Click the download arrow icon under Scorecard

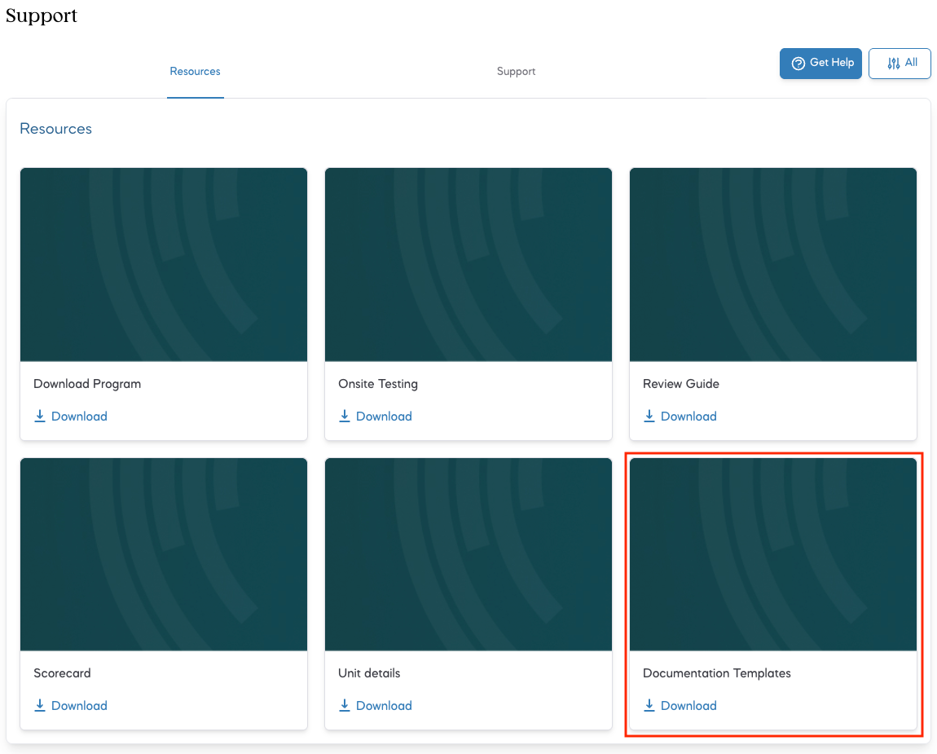click(x=39, y=706)
